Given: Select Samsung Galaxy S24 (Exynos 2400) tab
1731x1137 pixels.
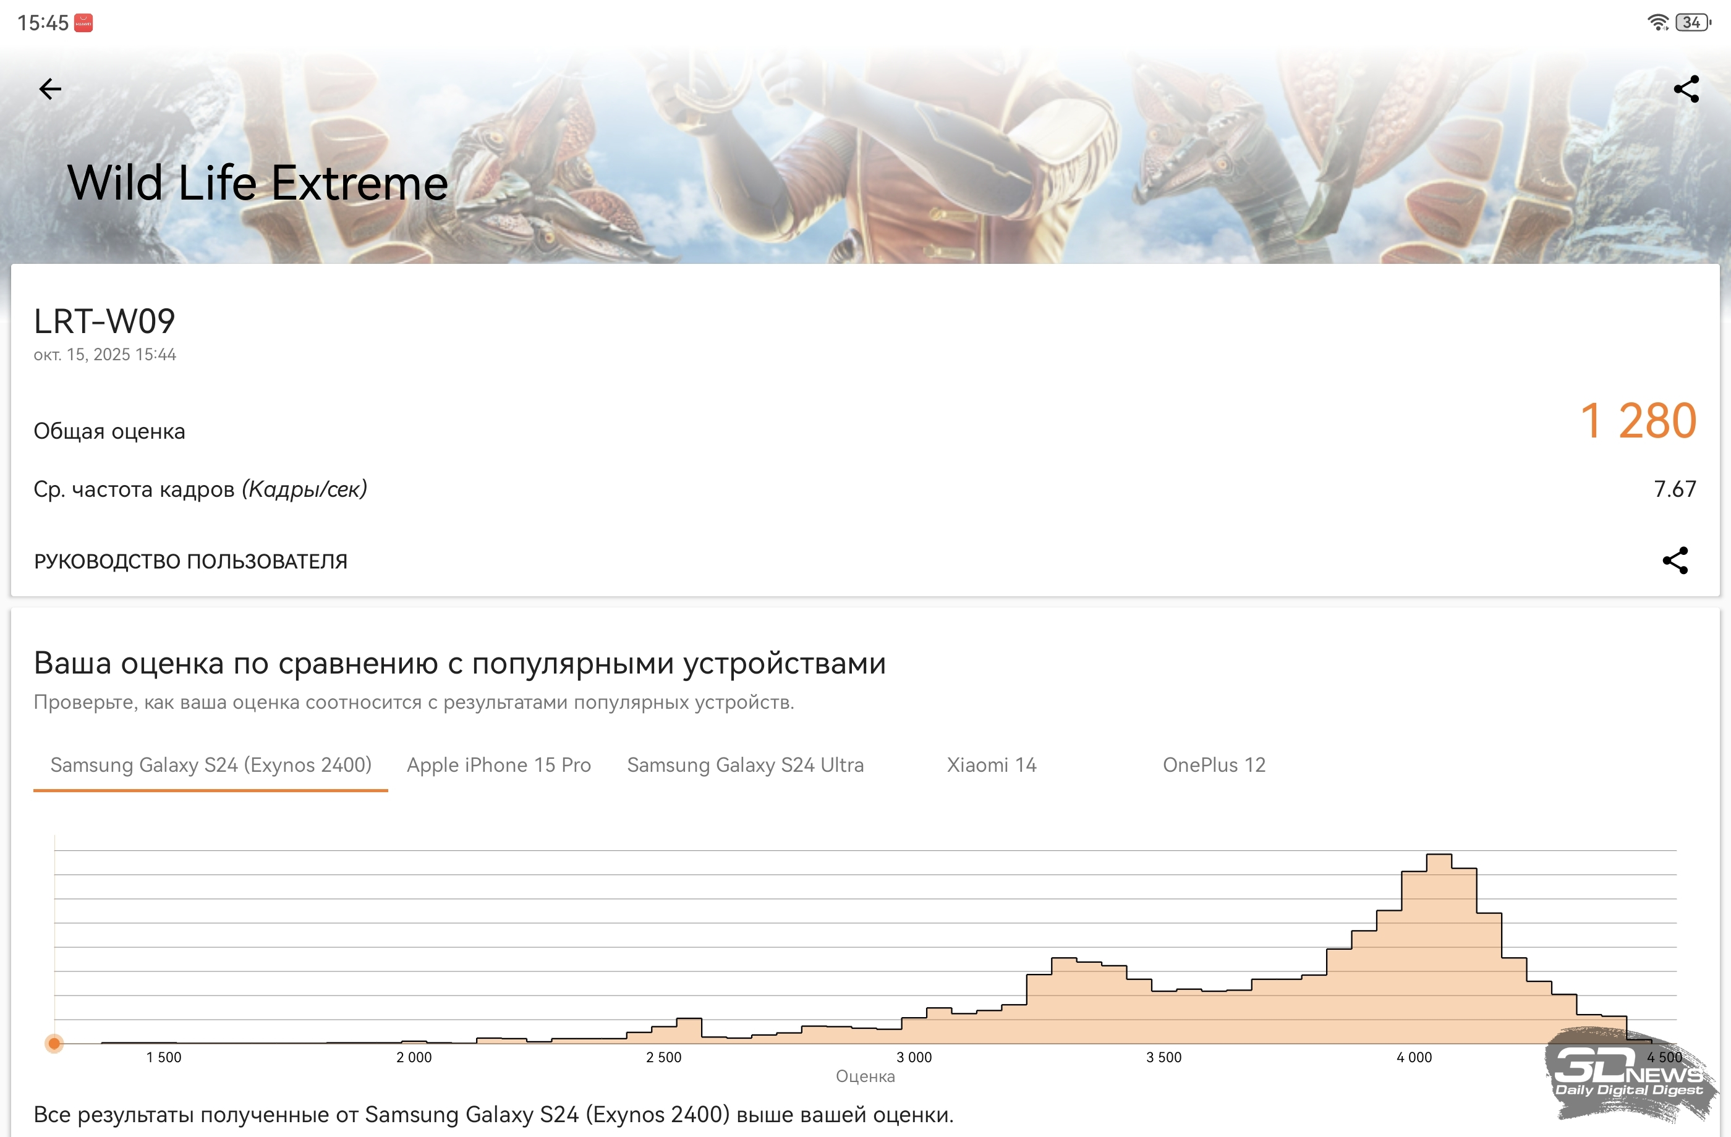Looking at the screenshot, I should [210, 765].
